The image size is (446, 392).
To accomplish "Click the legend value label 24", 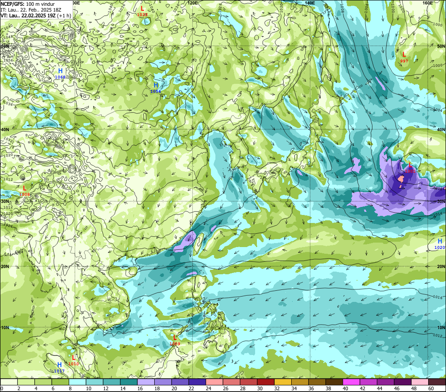I will point(208,388).
